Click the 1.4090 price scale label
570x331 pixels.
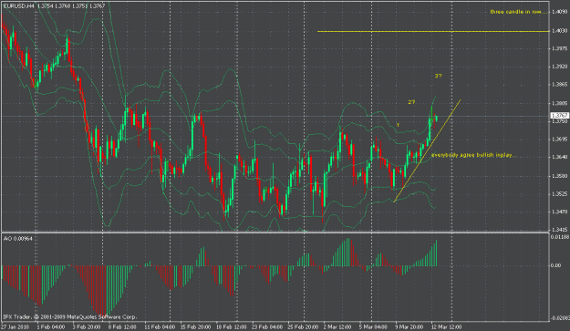559,12
